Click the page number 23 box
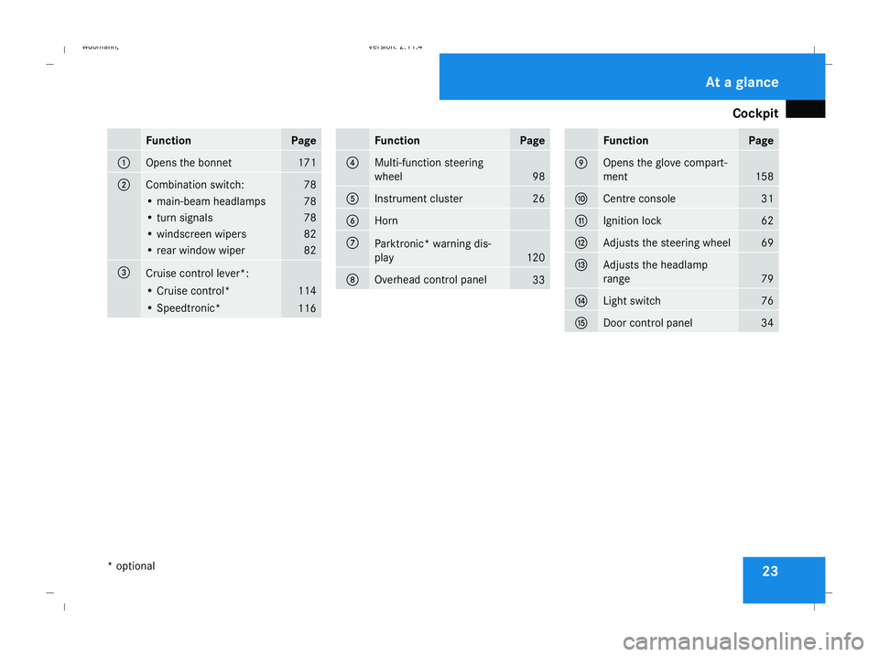 tap(784, 580)
